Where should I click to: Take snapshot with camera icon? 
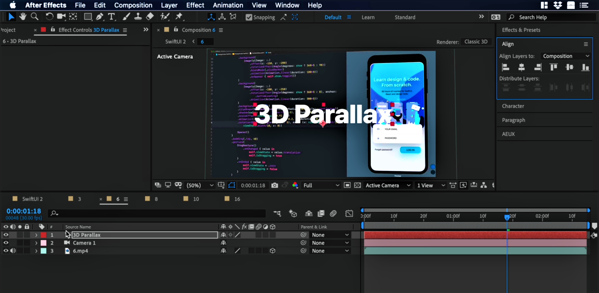[275, 185]
